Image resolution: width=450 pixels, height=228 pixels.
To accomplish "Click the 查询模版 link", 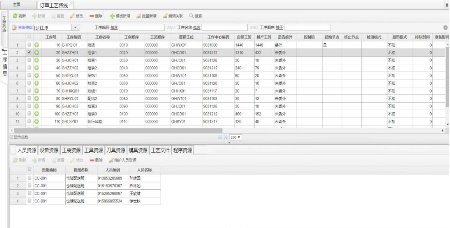I will tap(25, 28).
